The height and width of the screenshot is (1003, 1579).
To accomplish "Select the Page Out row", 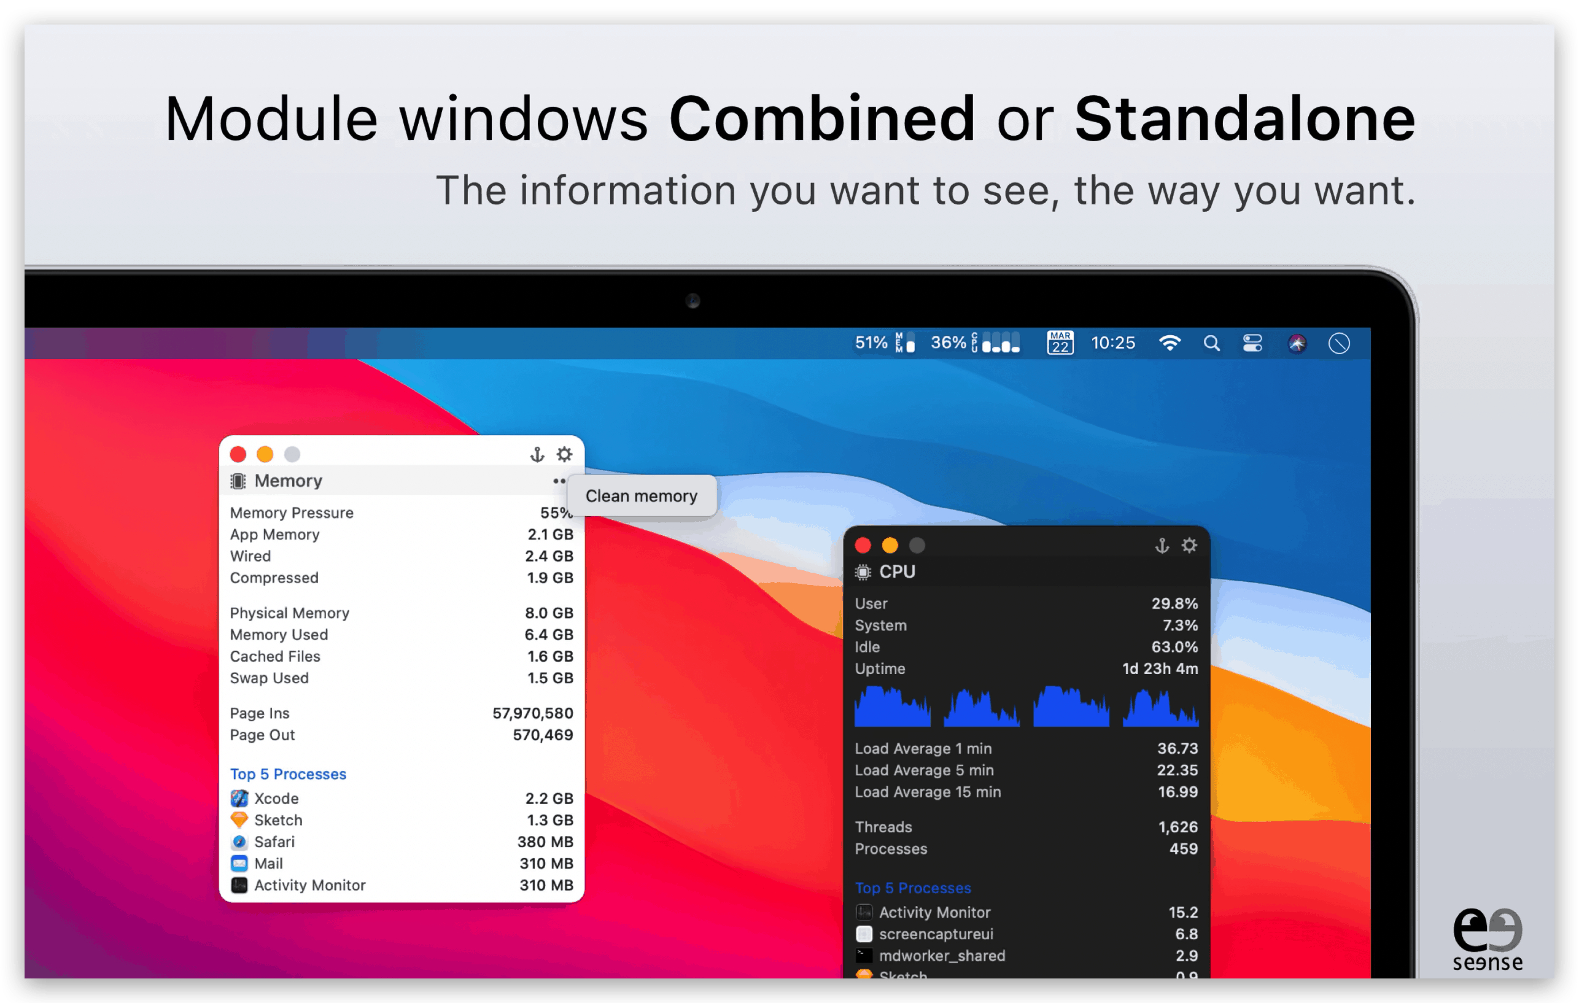I will (x=402, y=735).
